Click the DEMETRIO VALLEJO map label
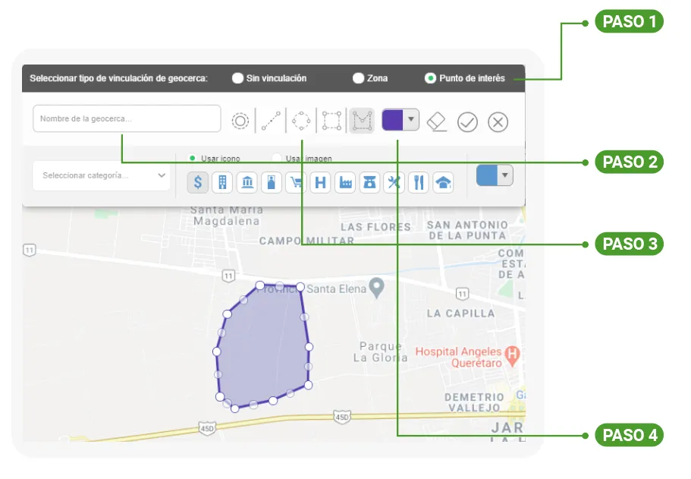 coord(474,402)
